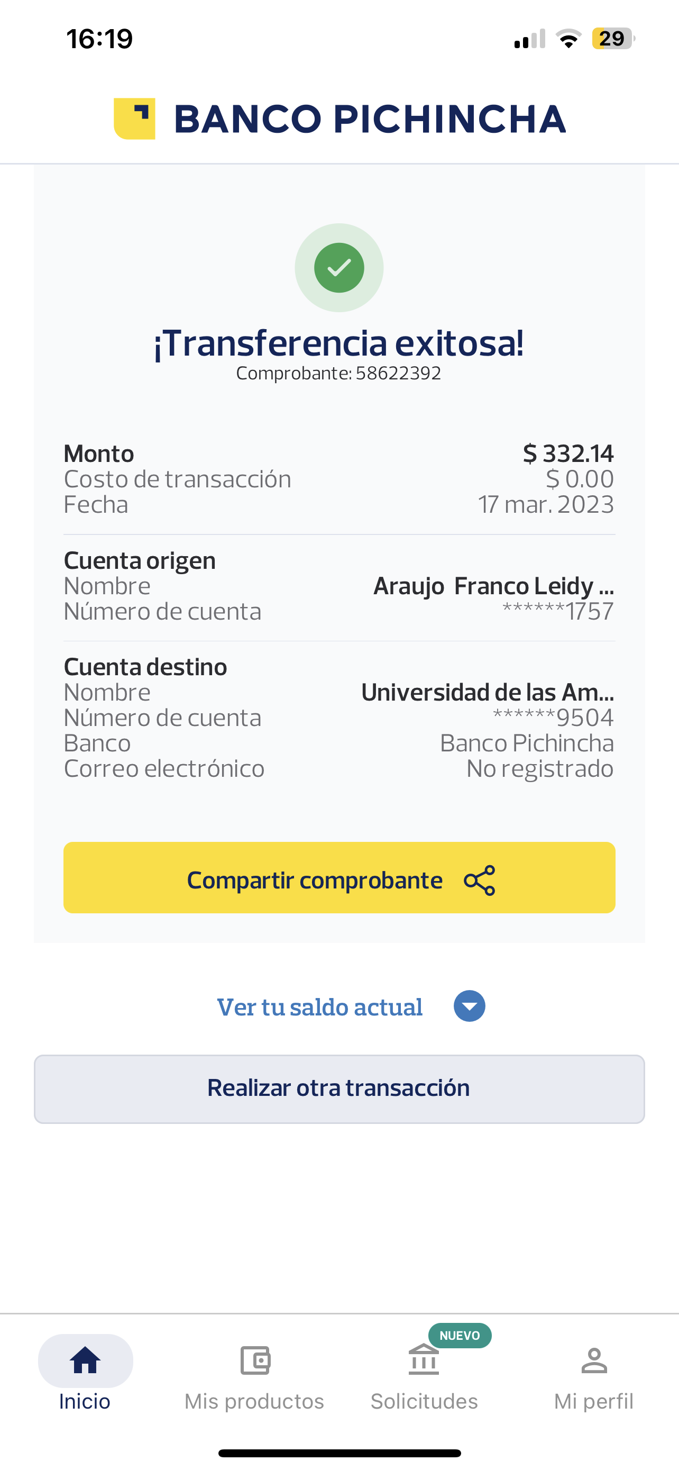Tap the truncated origin name Araujo Franco Leidy
The height and width of the screenshot is (1470, 679).
click(493, 586)
